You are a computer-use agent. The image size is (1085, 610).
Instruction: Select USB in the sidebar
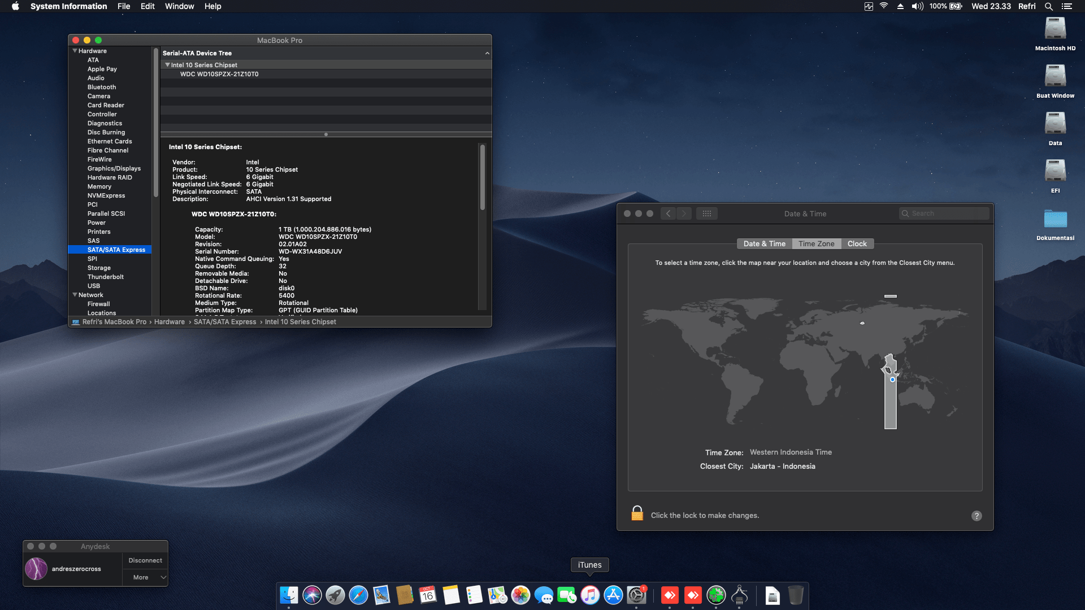[94, 286]
